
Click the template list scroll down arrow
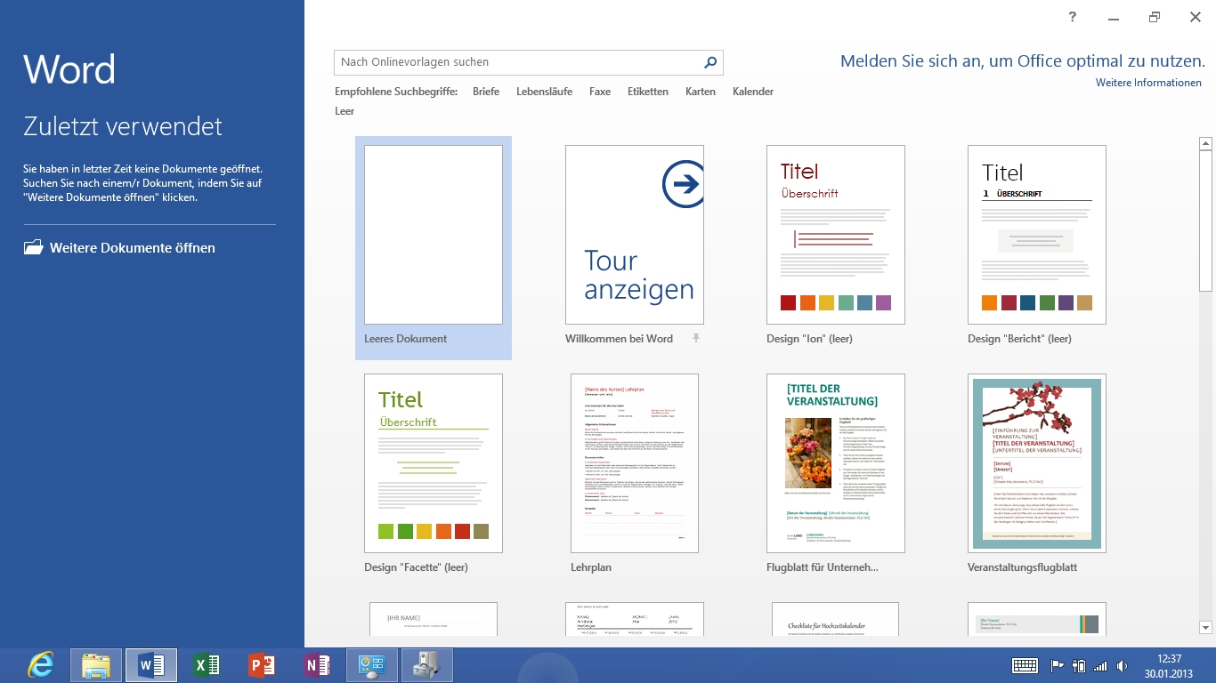pos(1206,628)
